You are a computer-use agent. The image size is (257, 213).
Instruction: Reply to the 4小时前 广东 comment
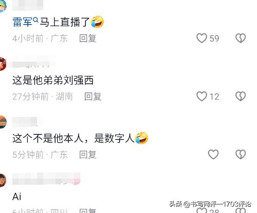(88, 38)
